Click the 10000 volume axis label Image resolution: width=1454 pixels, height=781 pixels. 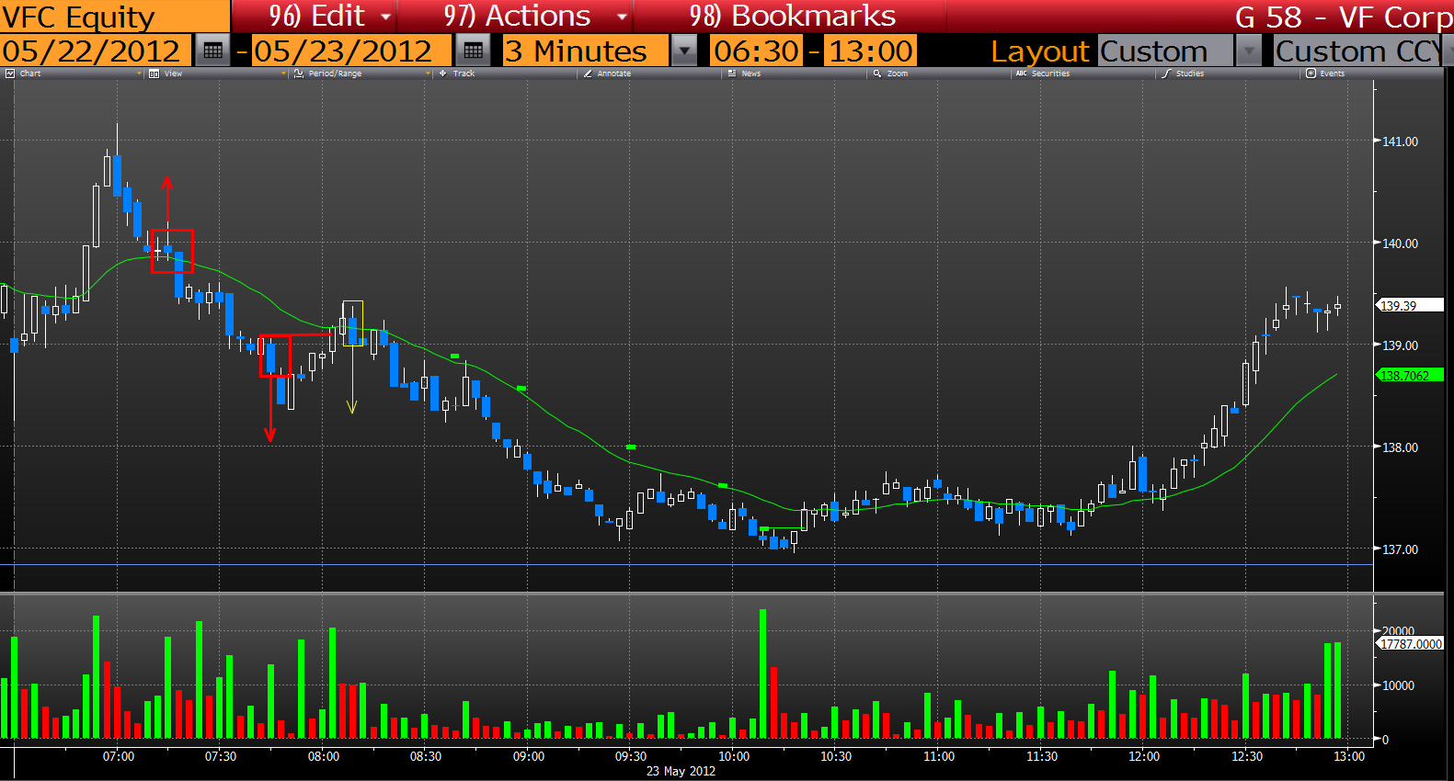point(1398,685)
